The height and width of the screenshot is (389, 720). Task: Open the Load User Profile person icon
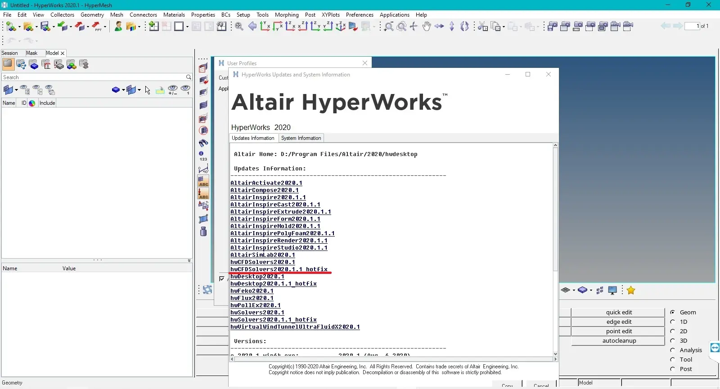[118, 27]
